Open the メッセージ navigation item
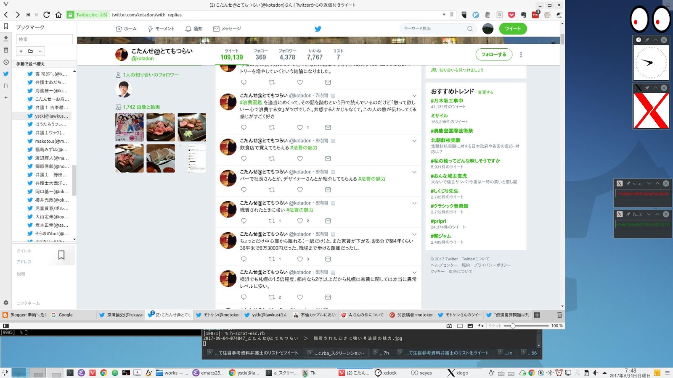Viewport: 673px width, 378px height. click(x=227, y=29)
